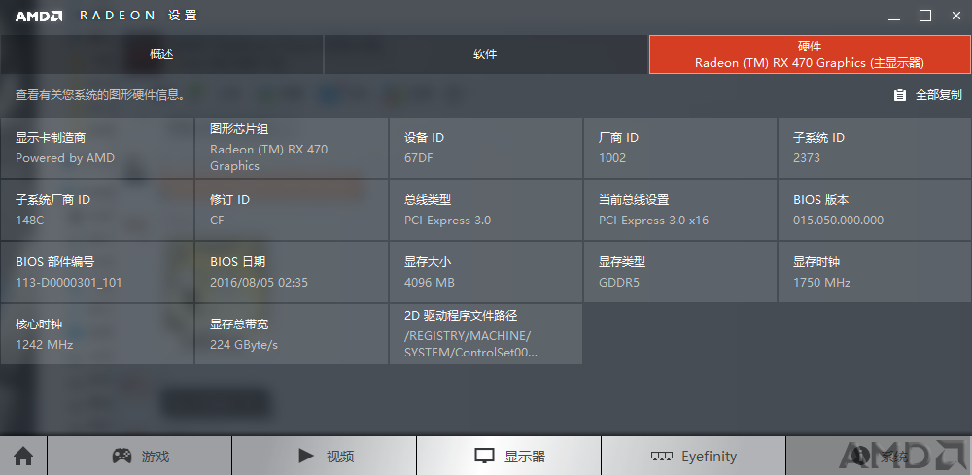Click the 子系统厂商 ID value 148C

tap(30, 221)
